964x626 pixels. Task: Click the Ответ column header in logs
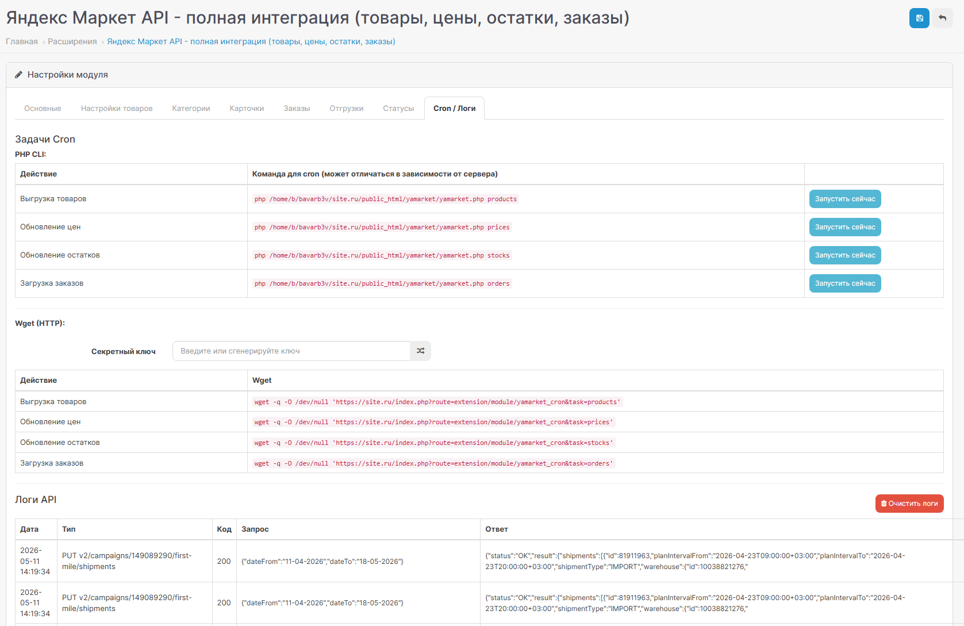click(x=497, y=529)
